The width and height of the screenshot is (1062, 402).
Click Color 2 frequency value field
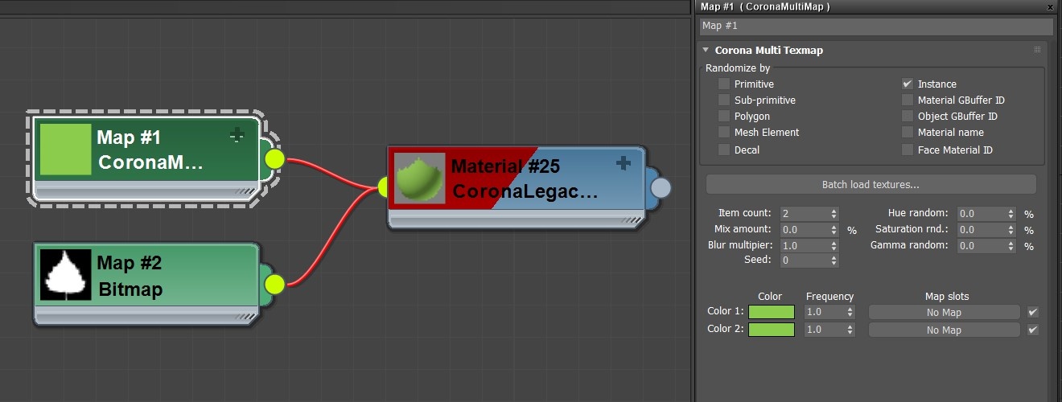(x=824, y=330)
